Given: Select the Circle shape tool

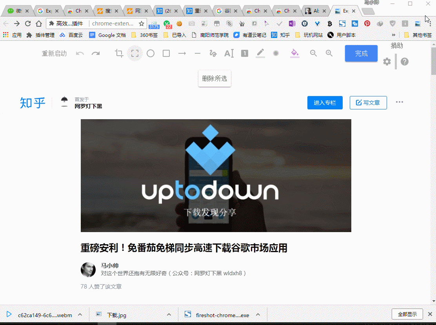Looking at the screenshot, I should (x=151, y=53).
